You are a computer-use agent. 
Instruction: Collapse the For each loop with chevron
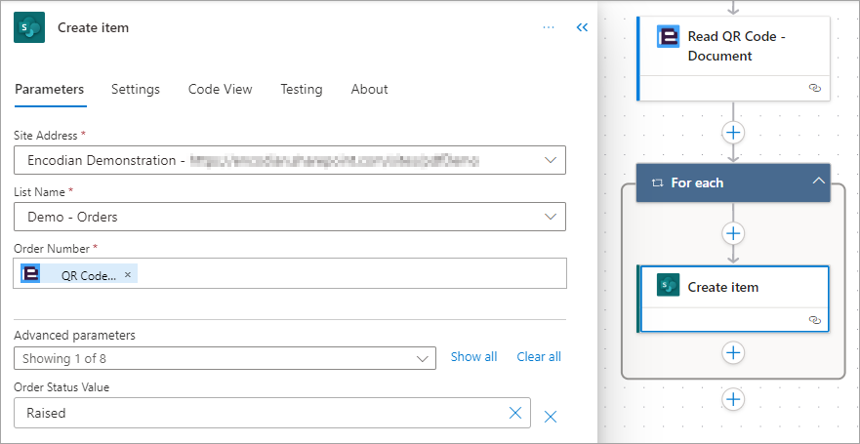(818, 181)
